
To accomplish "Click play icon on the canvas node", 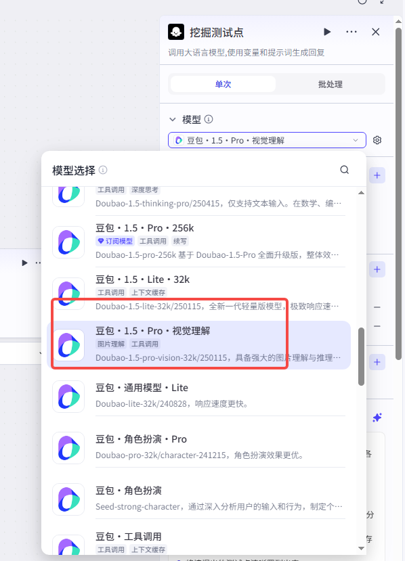I will 24,263.
